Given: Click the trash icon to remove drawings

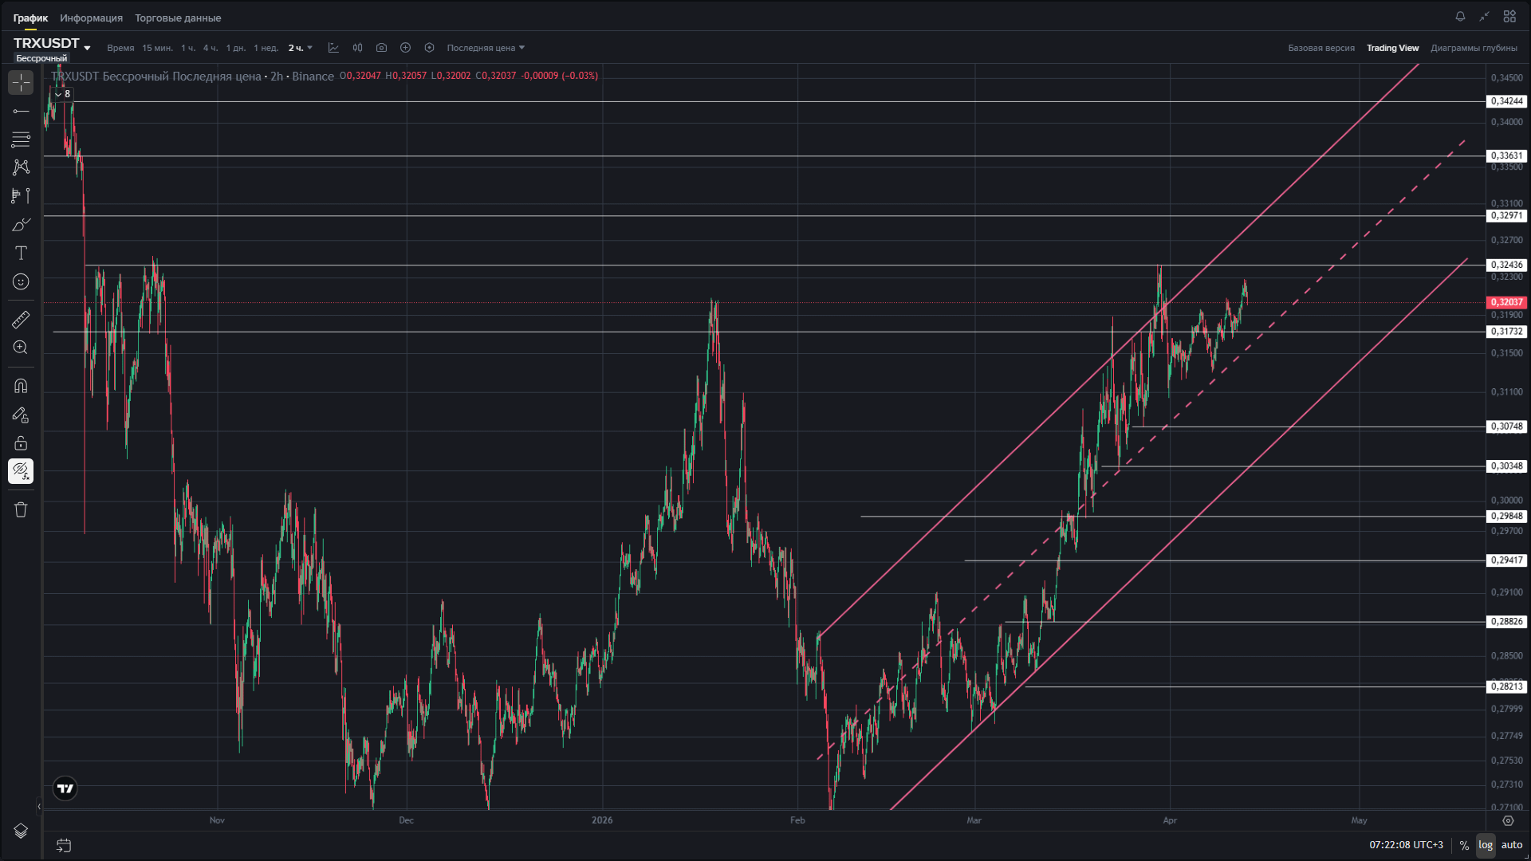Looking at the screenshot, I should [x=21, y=509].
